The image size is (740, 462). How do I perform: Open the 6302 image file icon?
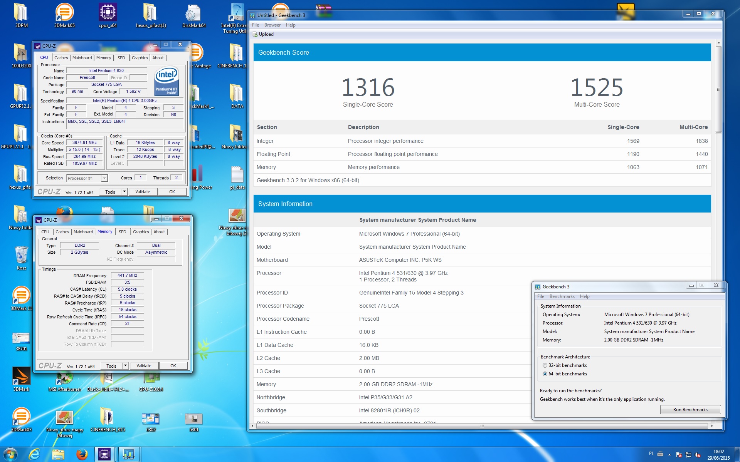click(x=151, y=422)
